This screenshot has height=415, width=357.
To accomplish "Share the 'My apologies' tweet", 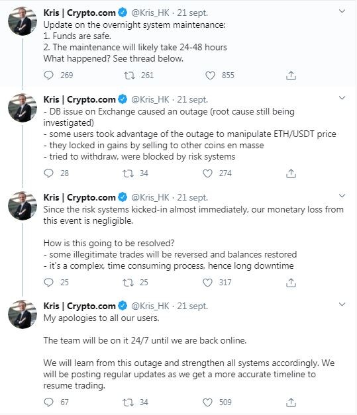I will [291, 402].
